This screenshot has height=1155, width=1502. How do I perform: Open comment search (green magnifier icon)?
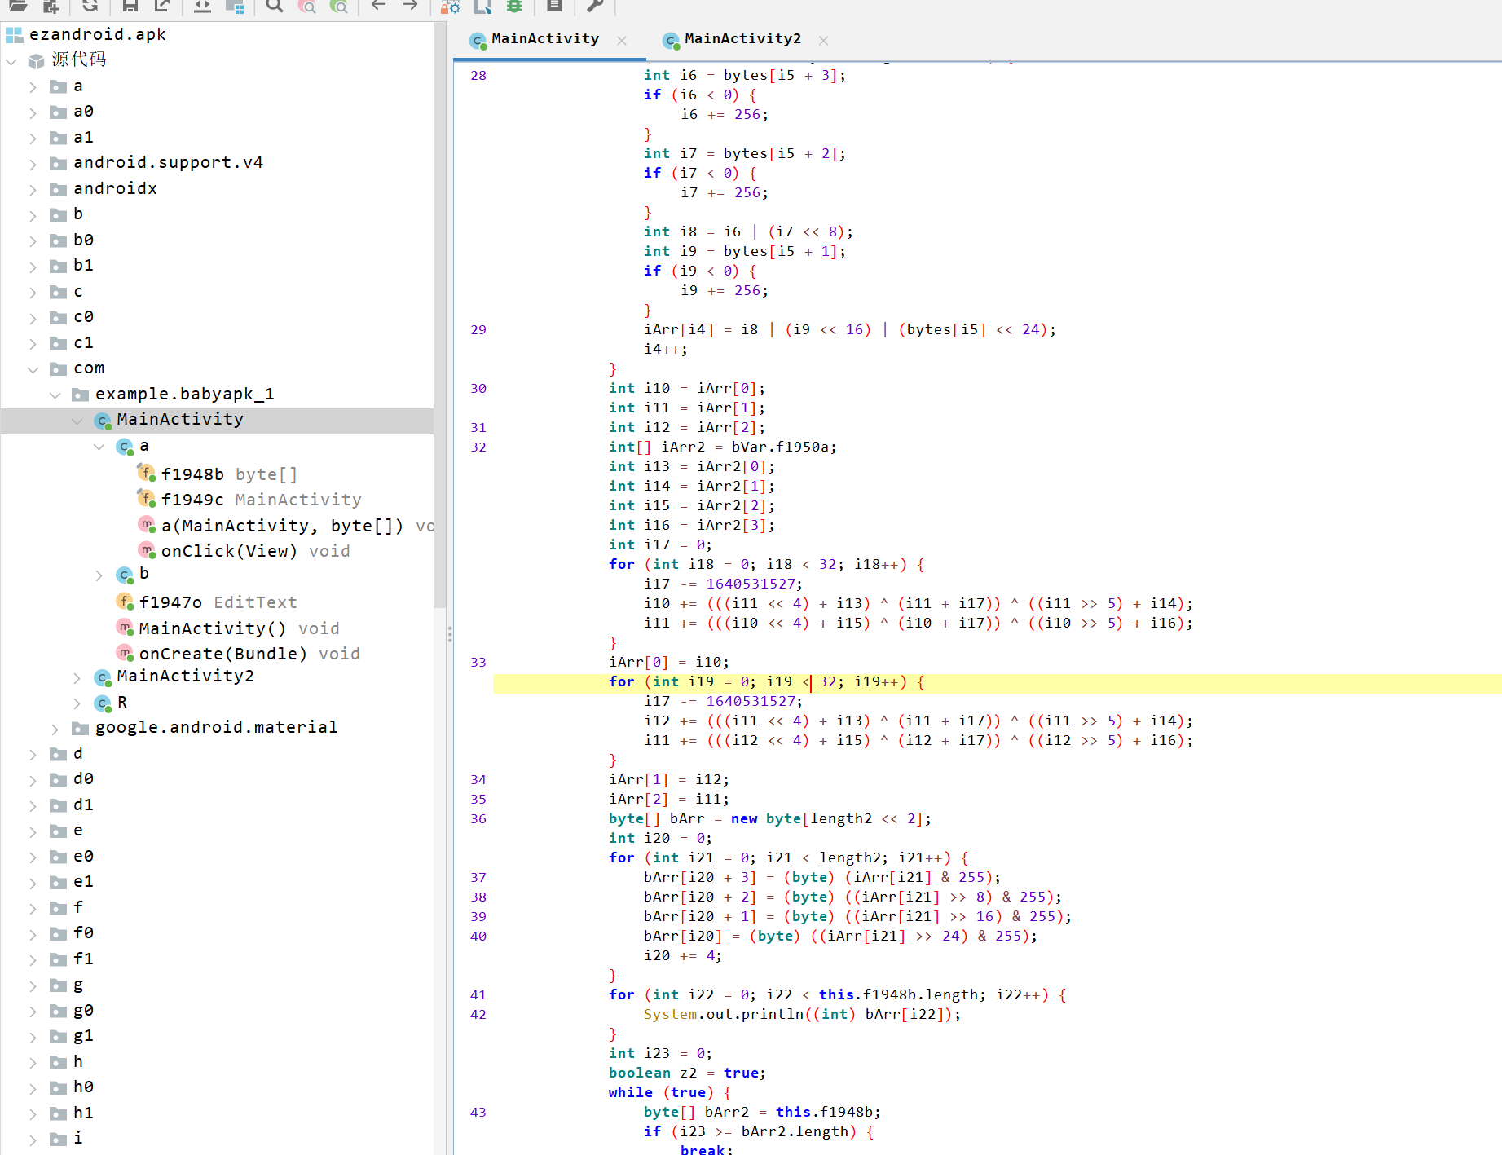[339, 6]
